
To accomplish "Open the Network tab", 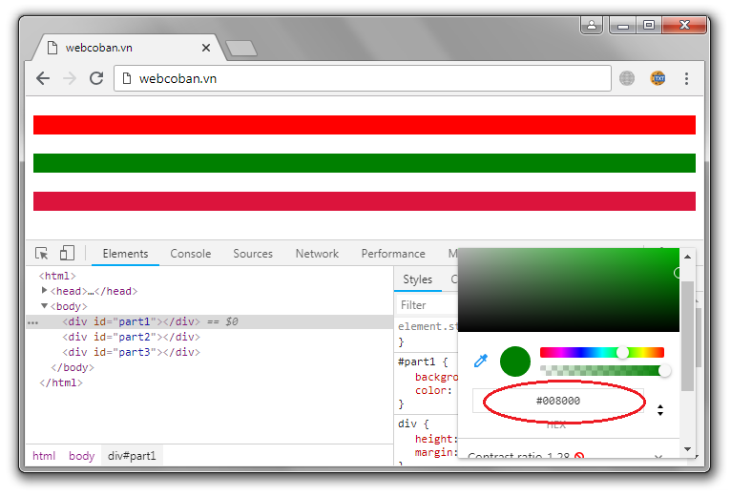I will [x=317, y=254].
